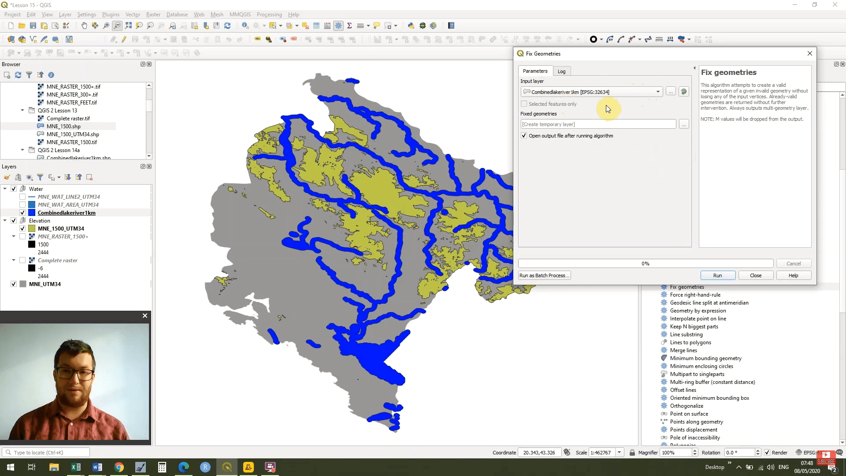
Task: Open Excel from the taskbar
Action: [76, 467]
